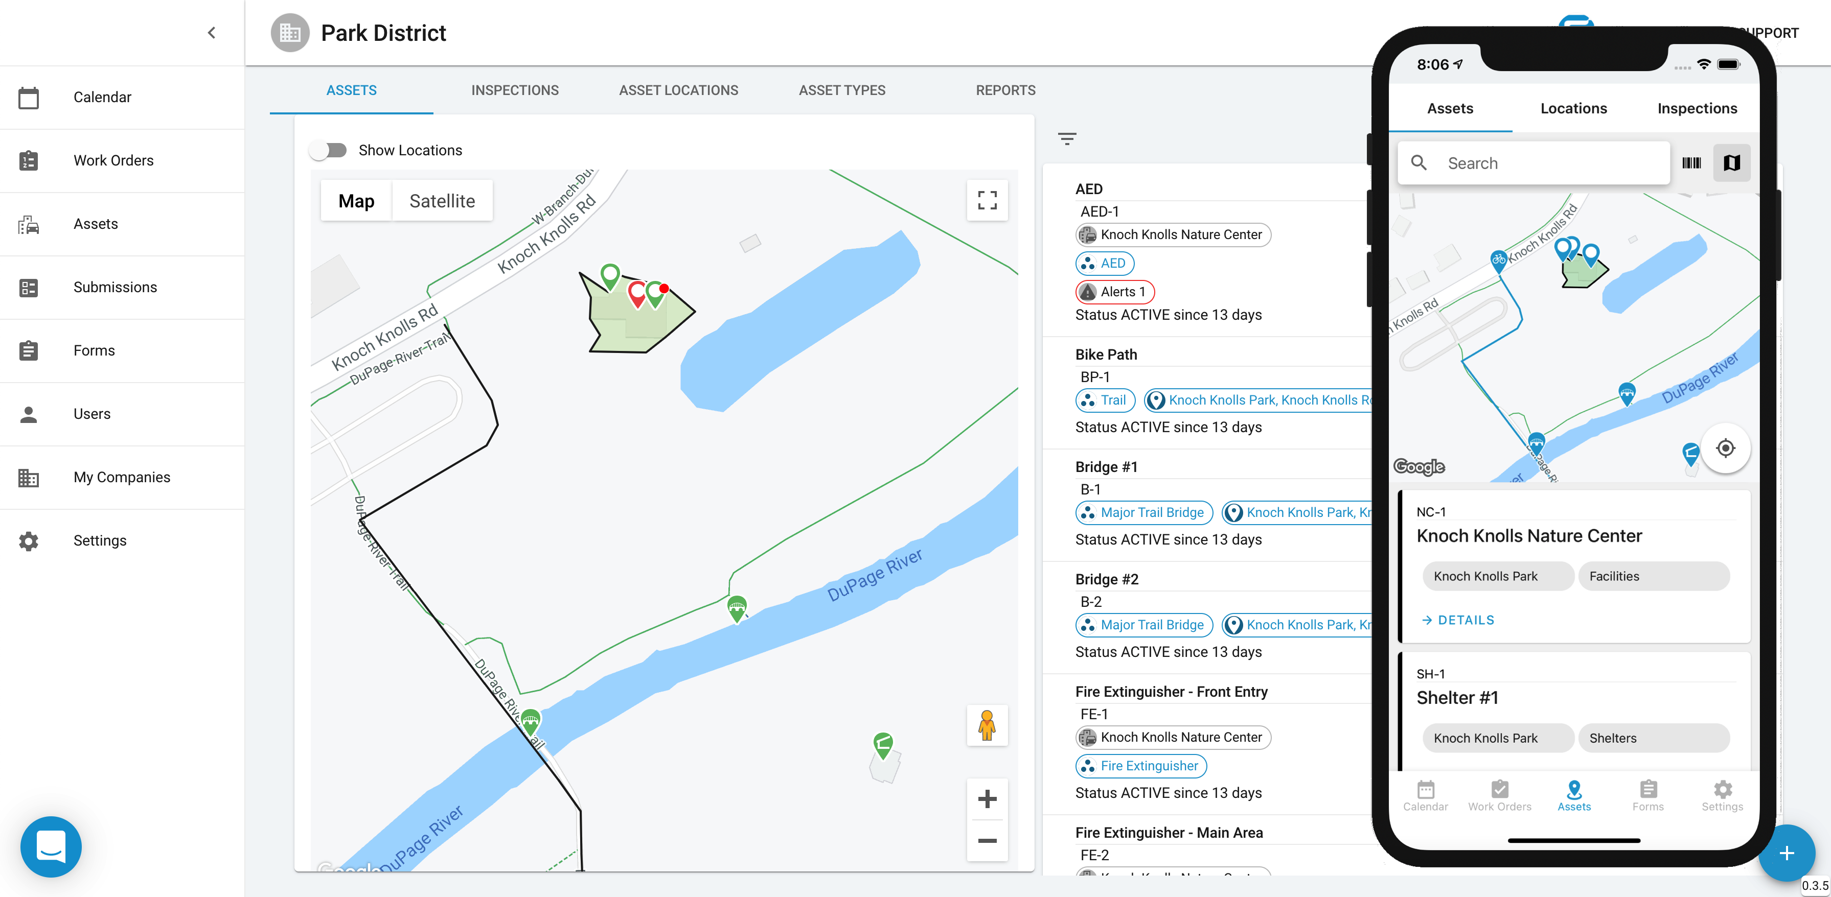Click Major Trail Bridge chip under B-2
The height and width of the screenshot is (897, 1831).
[1143, 625]
